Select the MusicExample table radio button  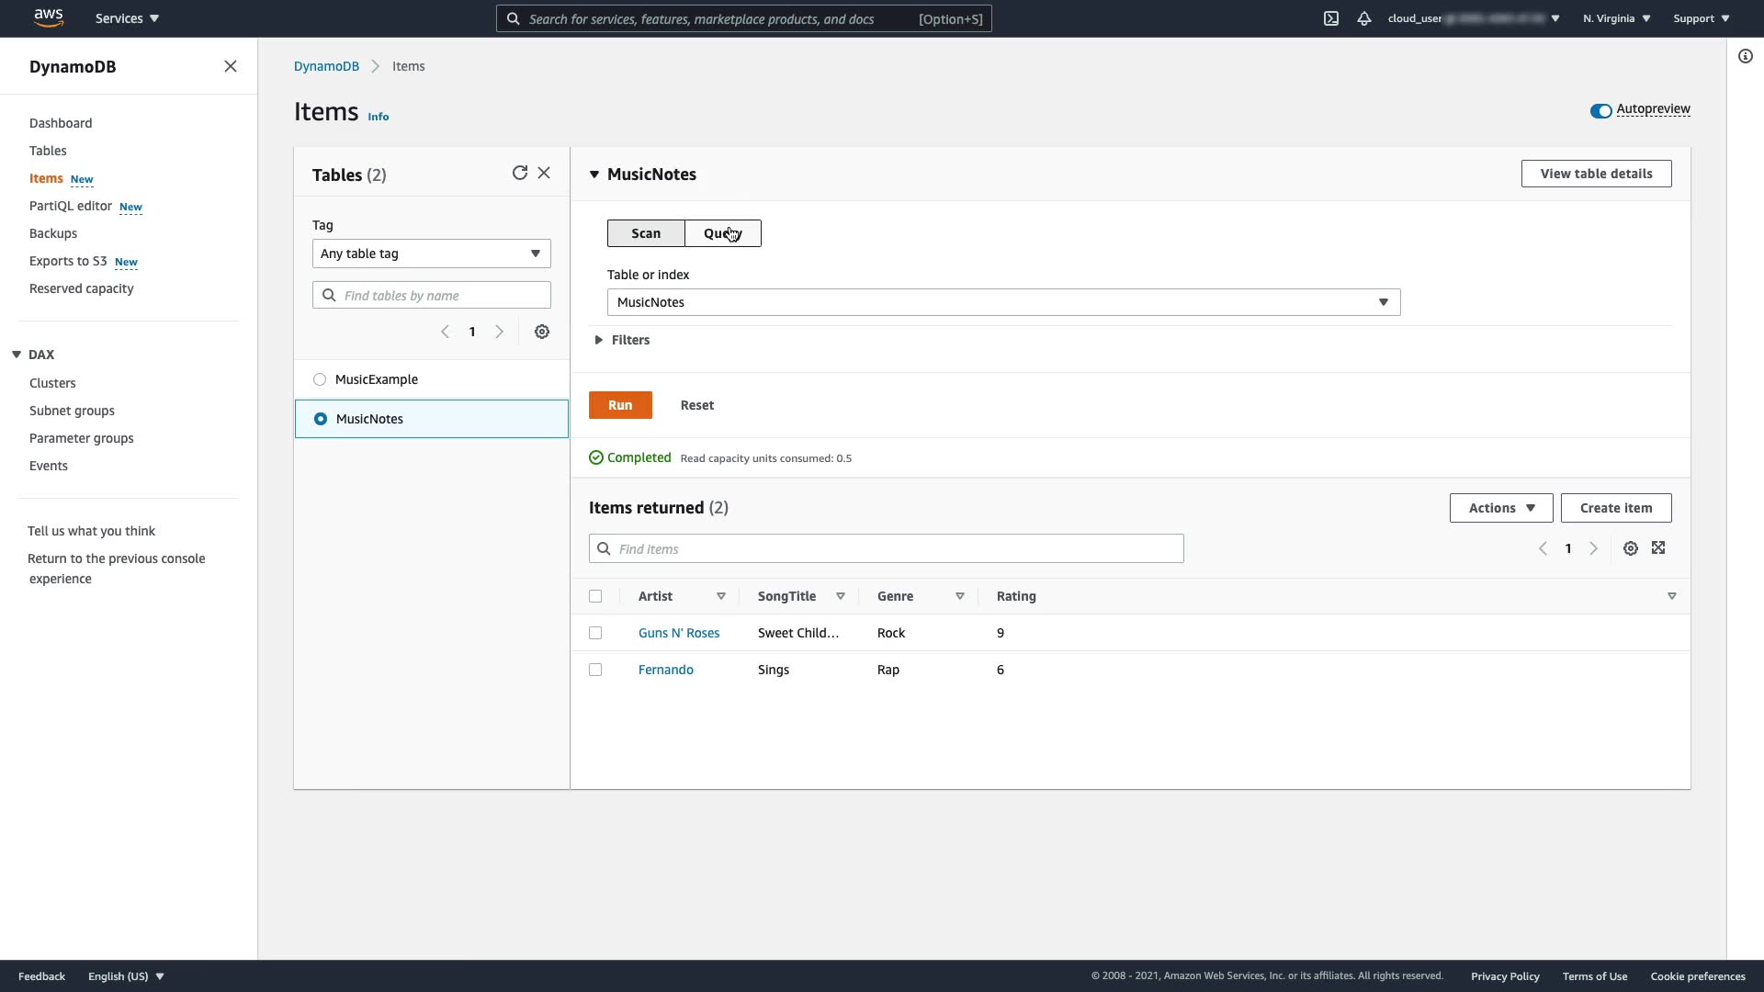click(320, 379)
